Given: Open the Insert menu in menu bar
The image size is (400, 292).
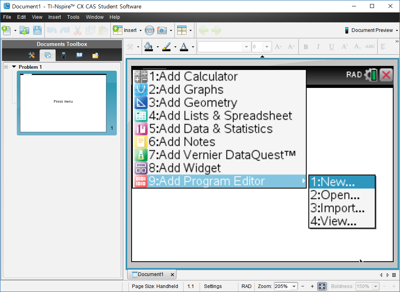Looking at the screenshot, I should tap(54, 17).
